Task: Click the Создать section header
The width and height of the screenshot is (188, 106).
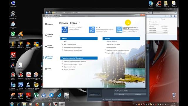Action: 121,39
